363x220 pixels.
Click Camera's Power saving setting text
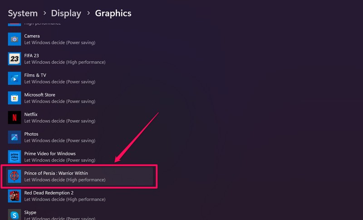tap(60, 43)
